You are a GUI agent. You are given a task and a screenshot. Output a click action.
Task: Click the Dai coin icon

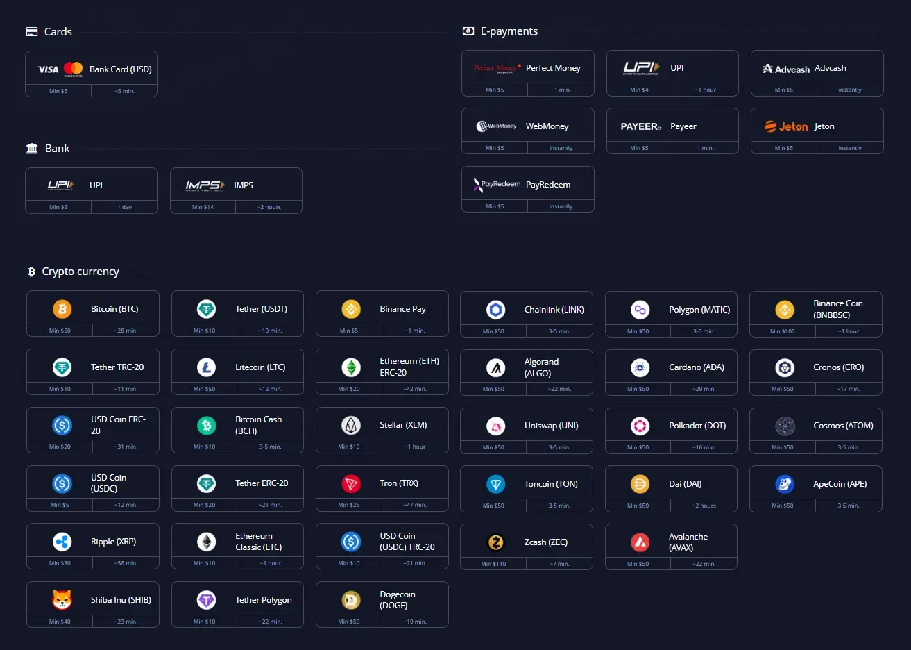point(640,484)
